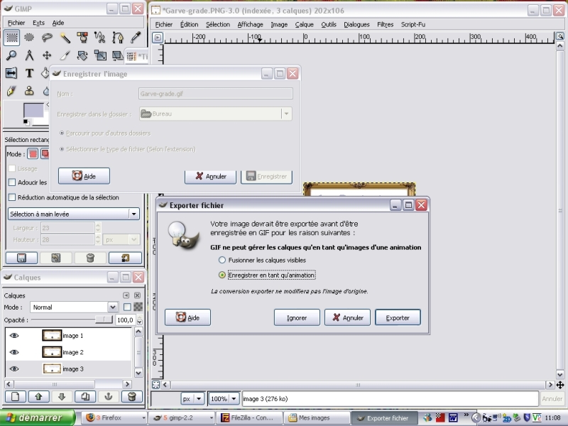Switch to FileZilla in the taskbar
Viewport: 568px width, 426px height.
248,417
